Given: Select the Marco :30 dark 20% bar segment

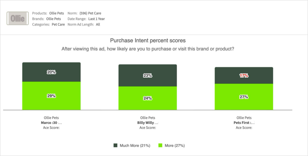Looking at the screenshot, I should pos(51,72).
